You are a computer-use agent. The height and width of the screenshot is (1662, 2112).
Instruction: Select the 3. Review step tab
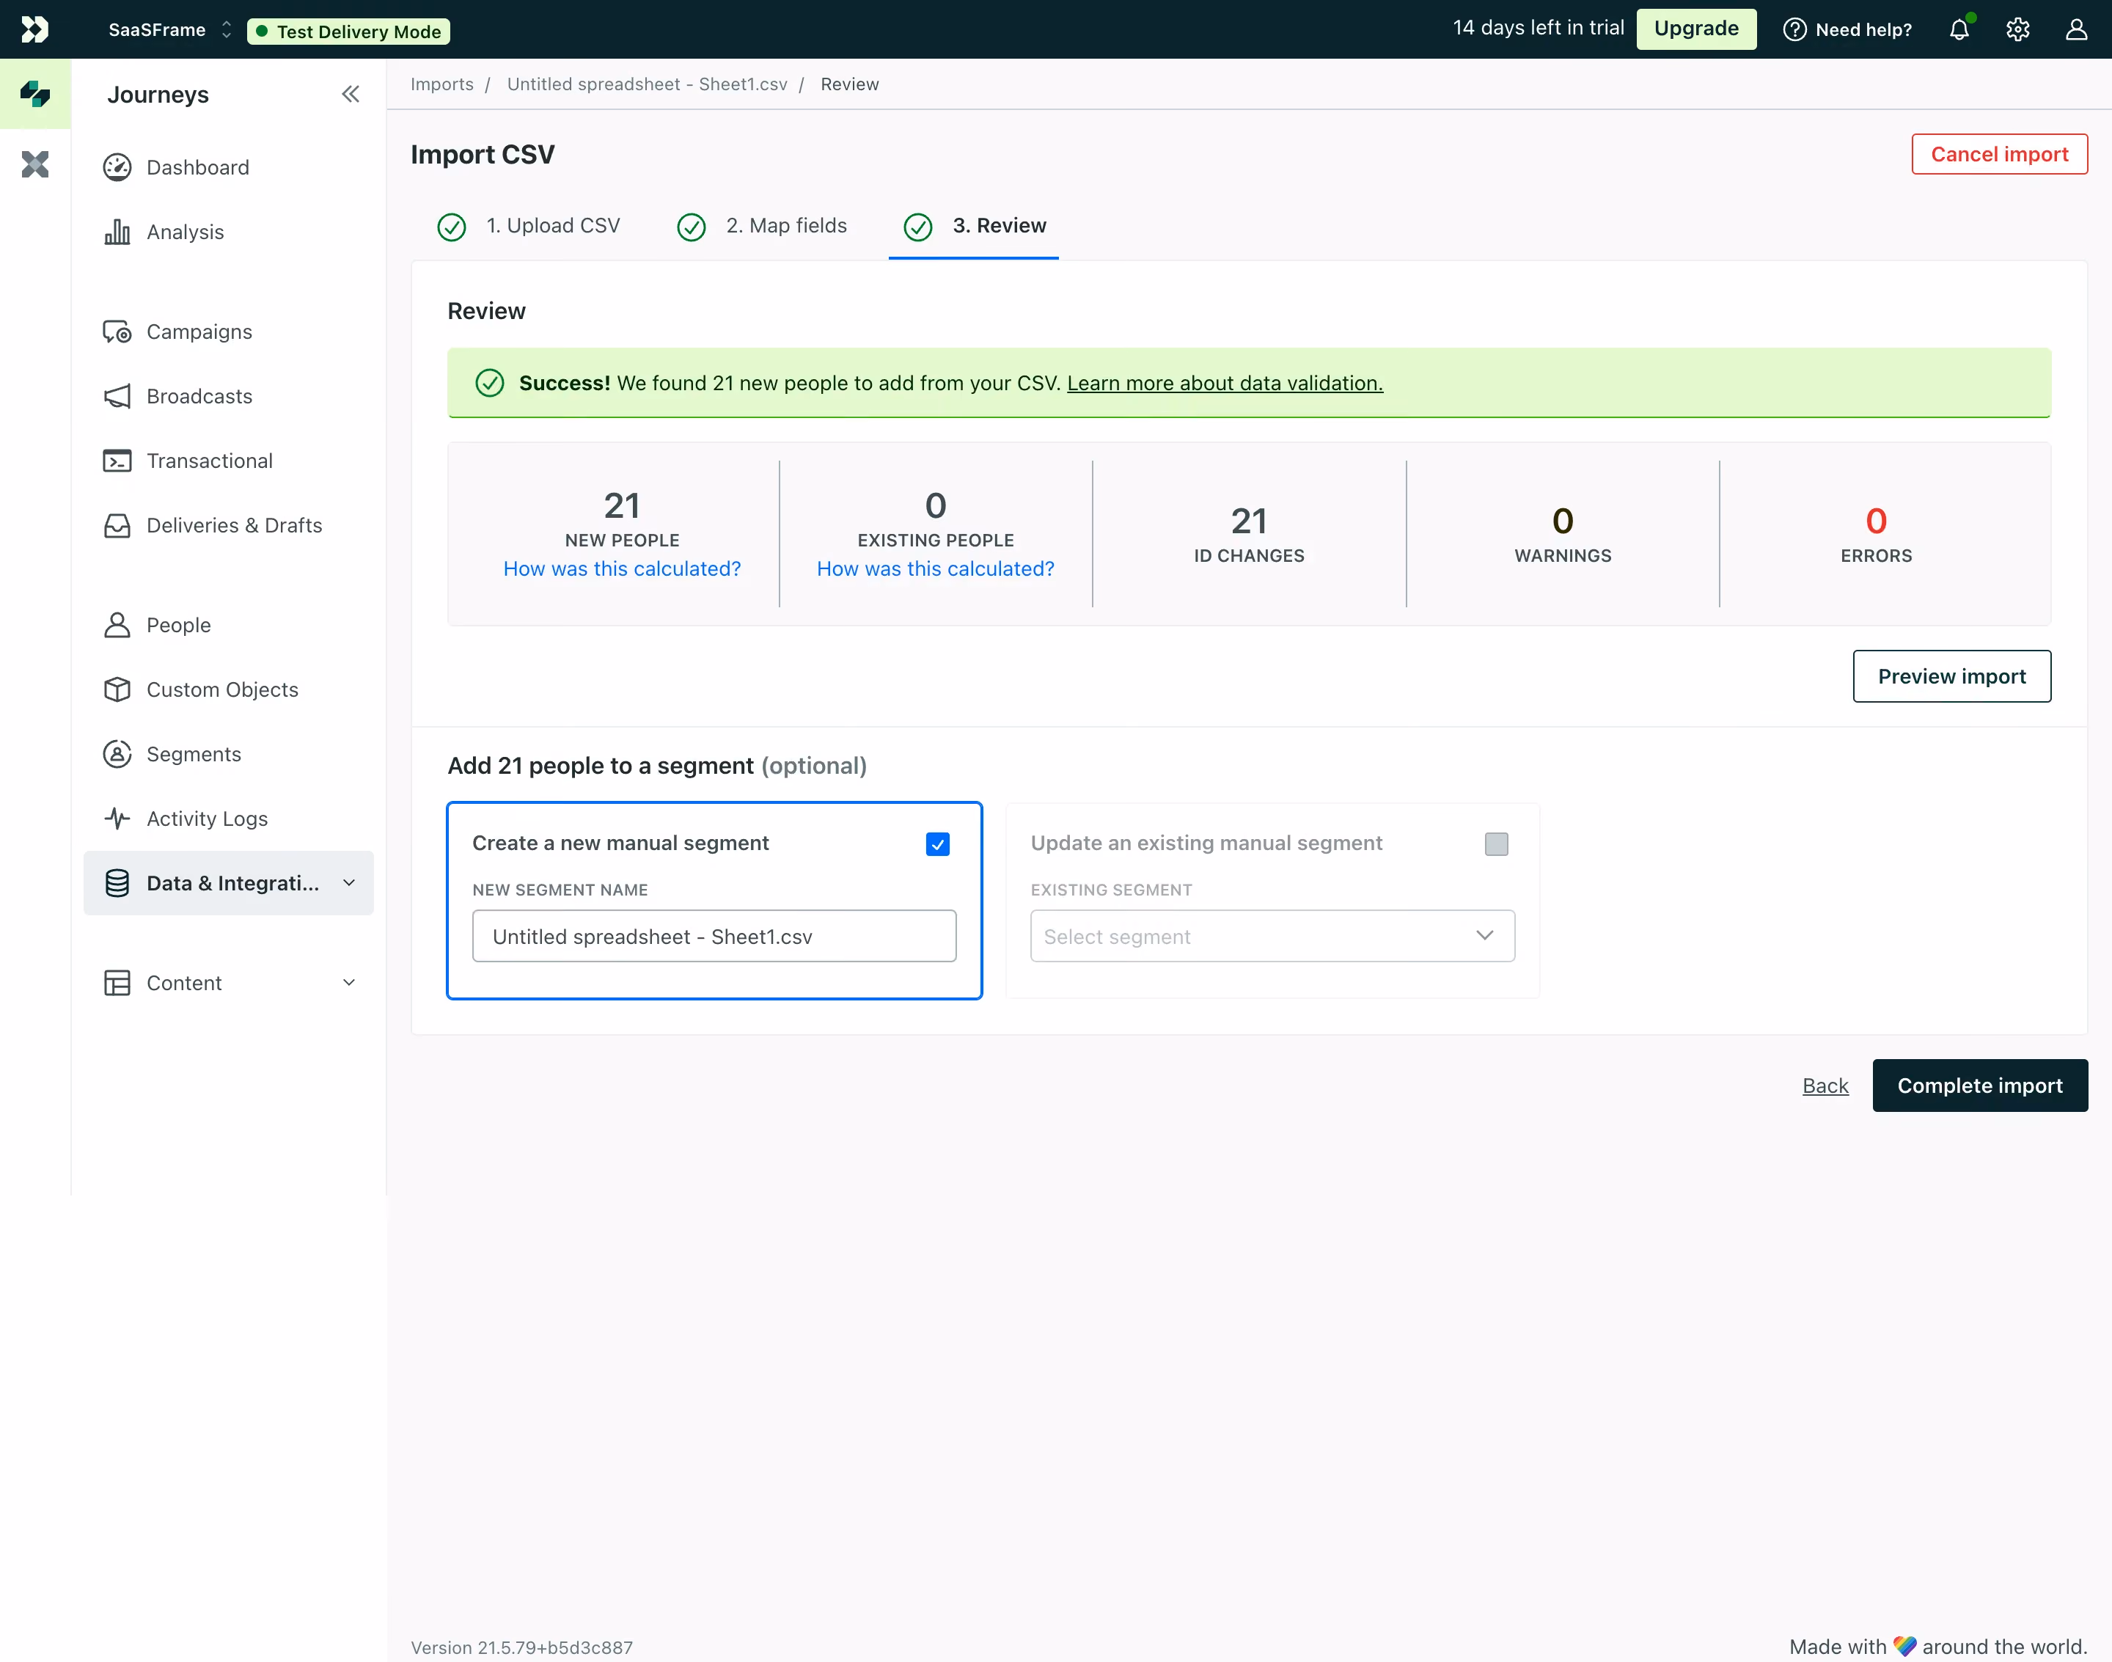(974, 226)
